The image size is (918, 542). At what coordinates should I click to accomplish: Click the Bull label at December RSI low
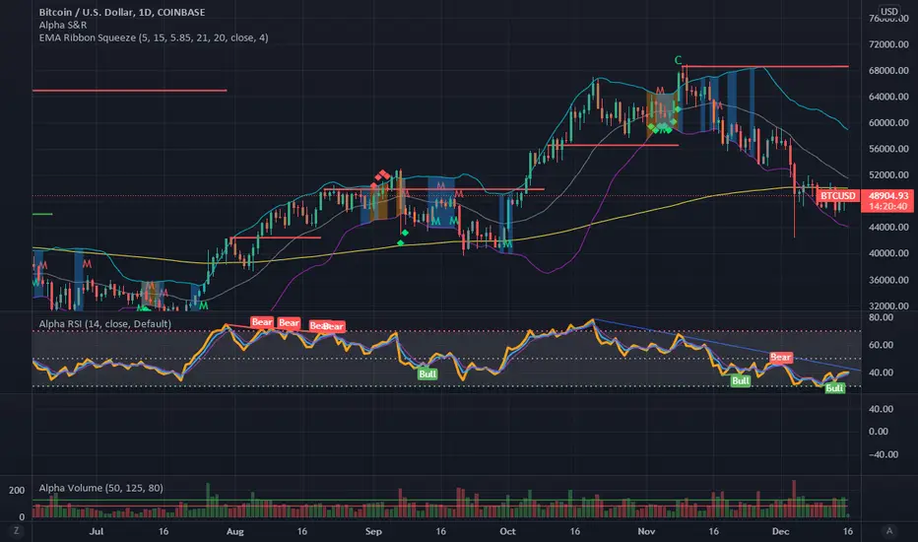pos(834,388)
